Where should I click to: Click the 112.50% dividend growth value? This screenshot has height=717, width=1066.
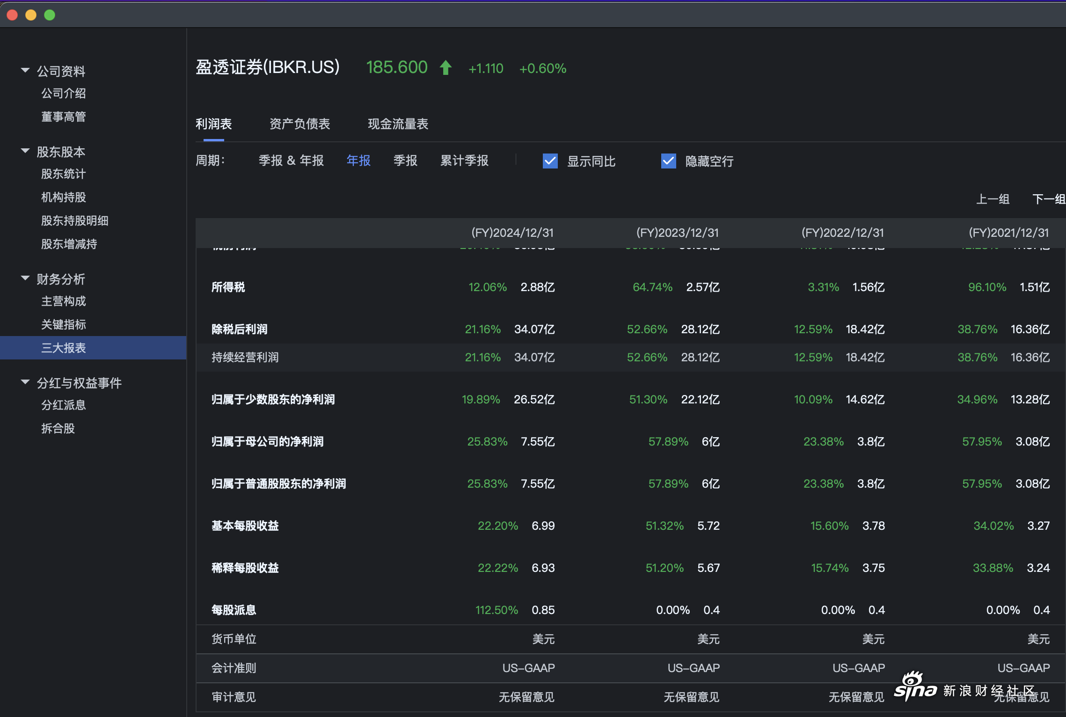coord(497,610)
